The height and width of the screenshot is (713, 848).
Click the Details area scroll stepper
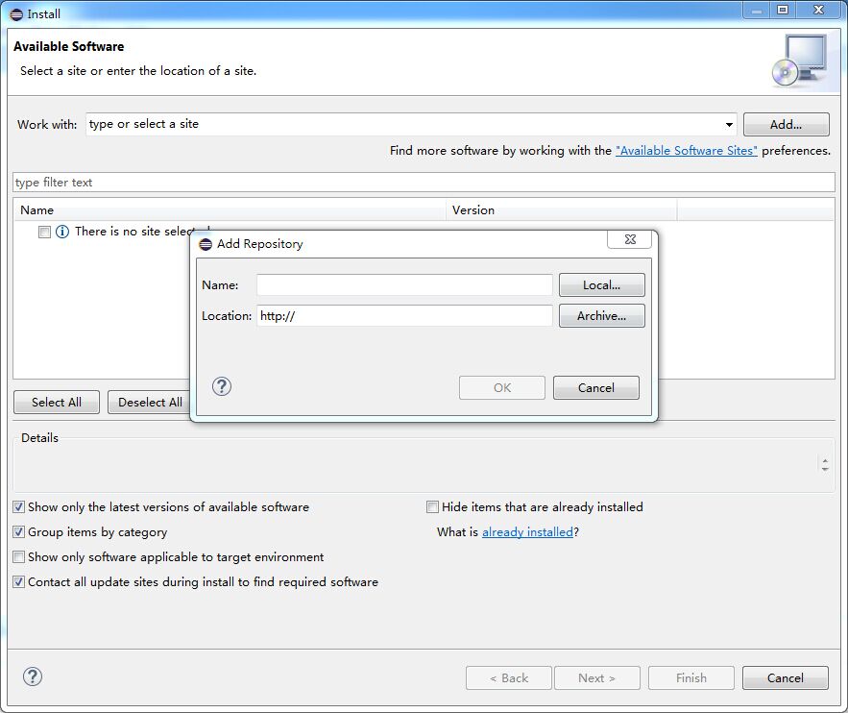[x=824, y=464]
